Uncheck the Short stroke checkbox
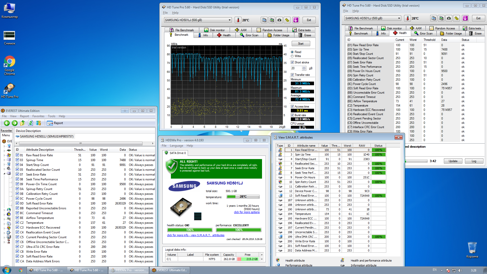This screenshot has width=487, height=274. coord(292,62)
